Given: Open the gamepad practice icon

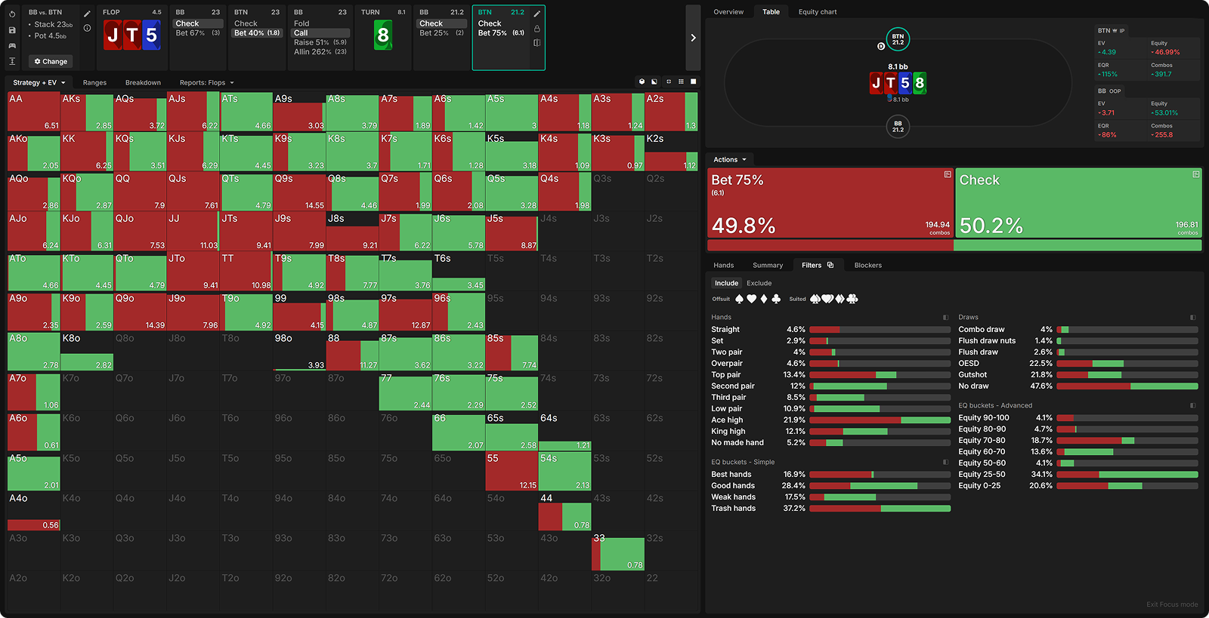Looking at the screenshot, I should pos(12,45).
